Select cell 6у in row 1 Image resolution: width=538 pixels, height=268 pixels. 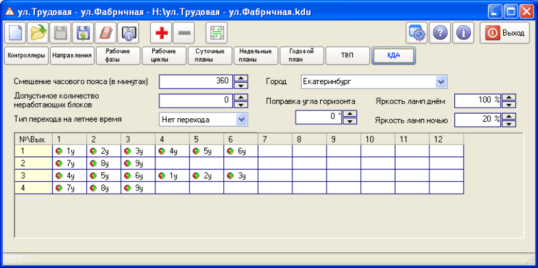coord(241,151)
